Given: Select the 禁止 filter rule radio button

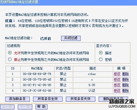Looking at the screenshot, I should click(x=10, y=59).
